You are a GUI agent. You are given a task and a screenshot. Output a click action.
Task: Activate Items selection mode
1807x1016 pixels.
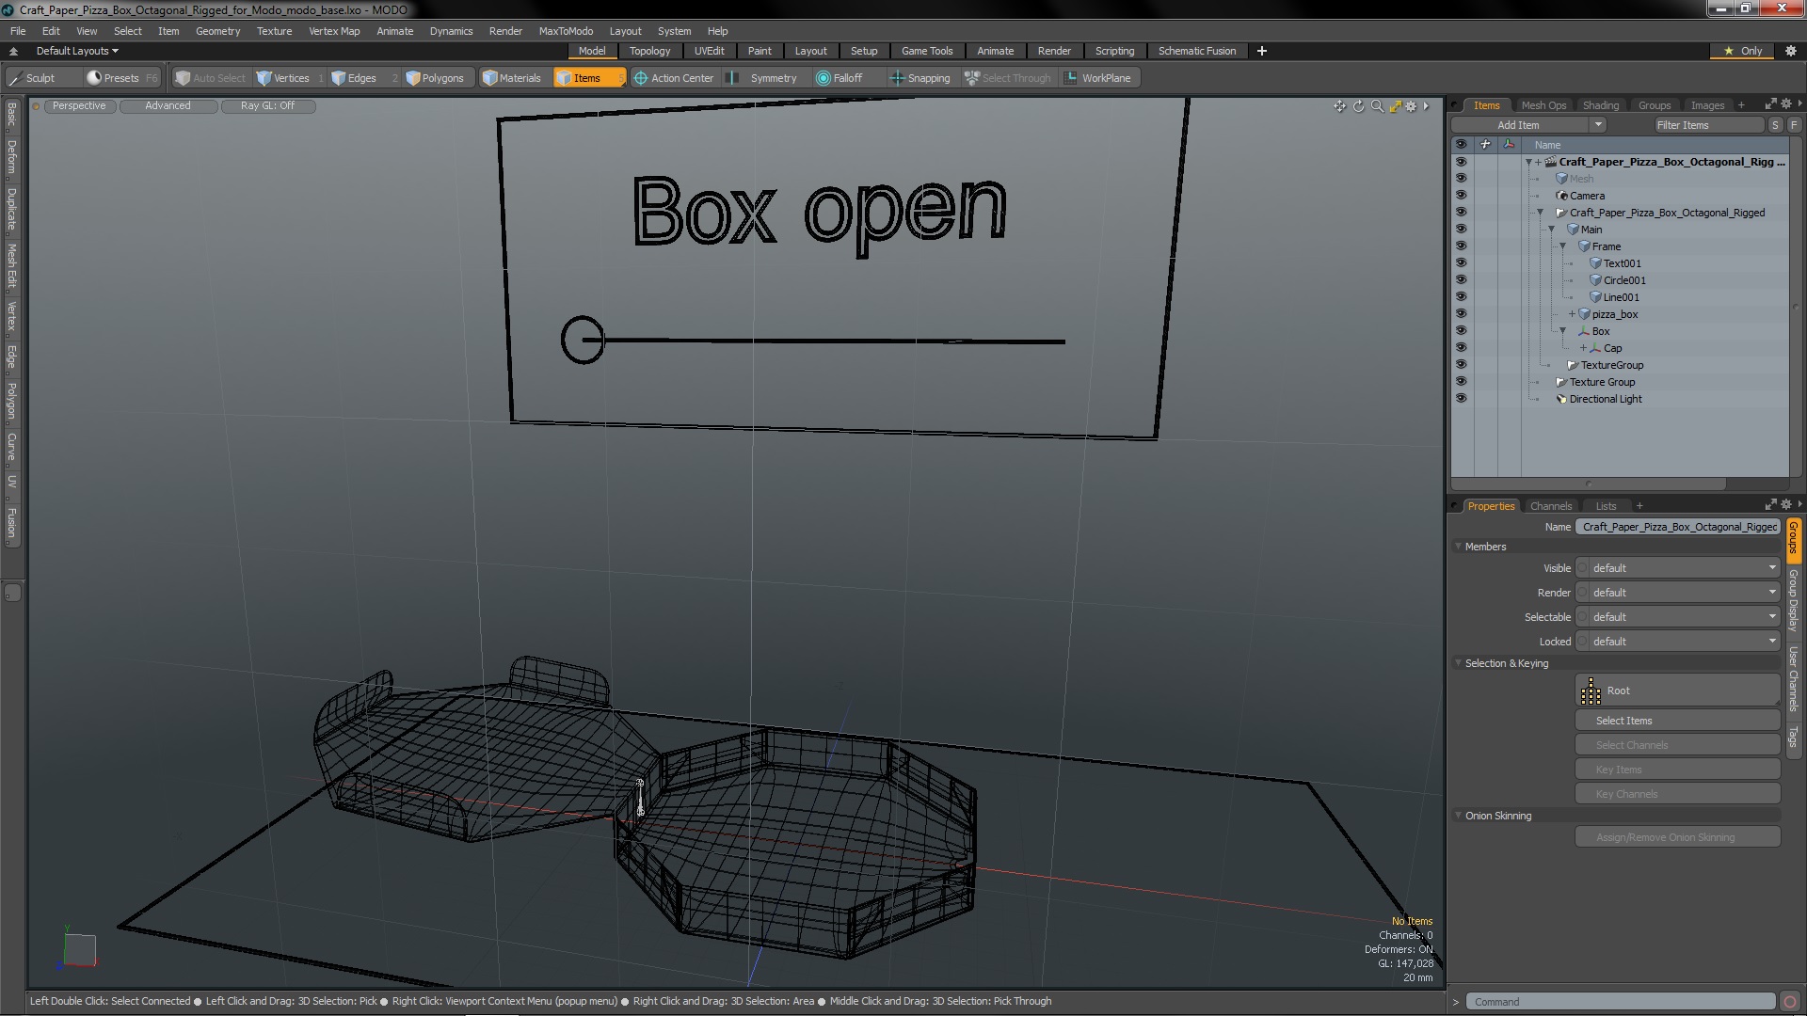[588, 78]
